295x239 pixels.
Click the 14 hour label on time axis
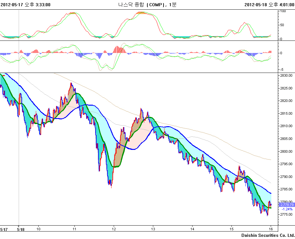[x=193, y=229]
